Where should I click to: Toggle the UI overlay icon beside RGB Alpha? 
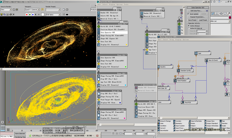(x=64, y=14)
